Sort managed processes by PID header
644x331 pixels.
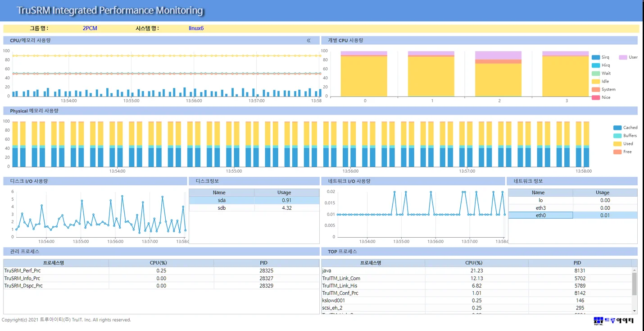(x=267, y=263)
